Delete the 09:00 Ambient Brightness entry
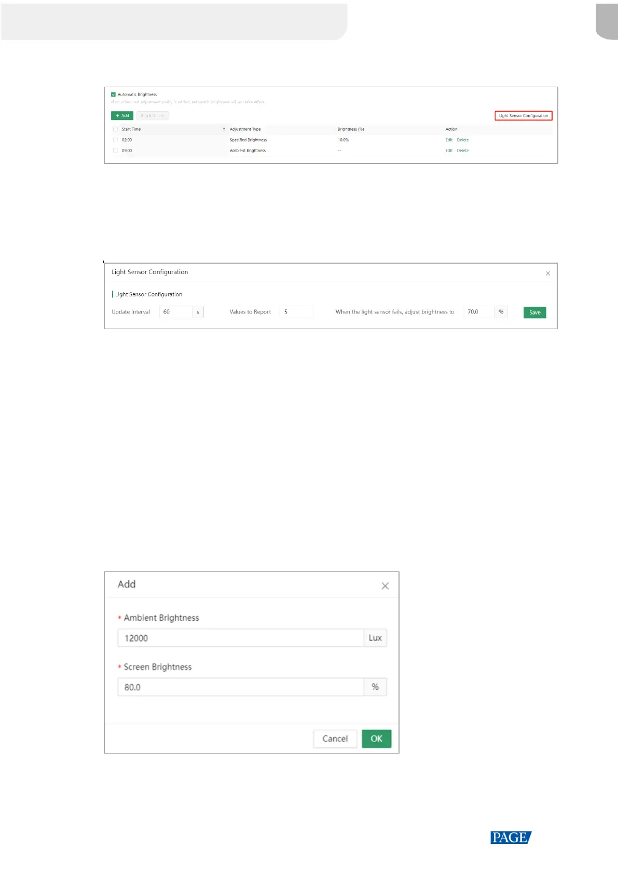The width and height of the screenshot is (618, 874). pyautogui.click(x=462, y=151)
